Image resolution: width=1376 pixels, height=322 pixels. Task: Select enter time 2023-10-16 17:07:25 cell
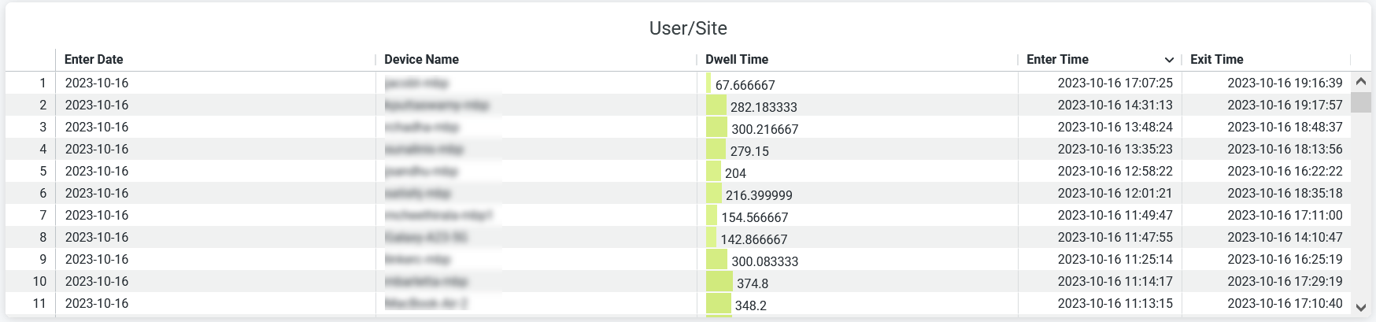(x=1115, y=83)
